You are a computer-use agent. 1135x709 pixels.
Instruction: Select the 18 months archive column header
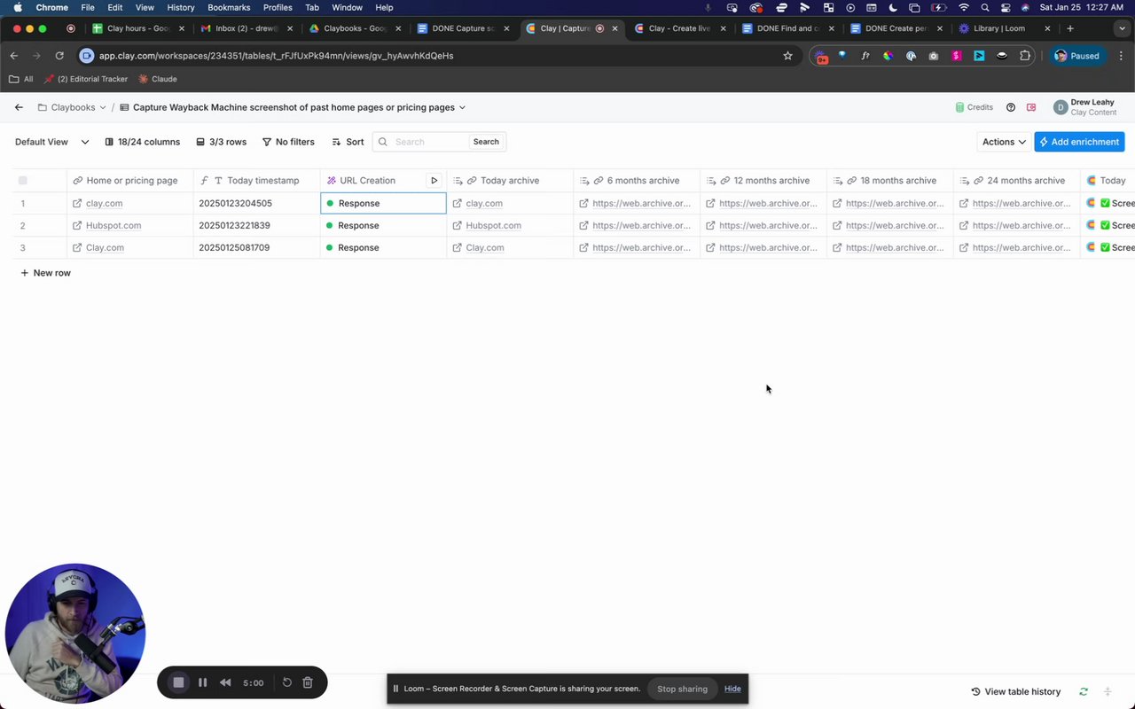890,181
